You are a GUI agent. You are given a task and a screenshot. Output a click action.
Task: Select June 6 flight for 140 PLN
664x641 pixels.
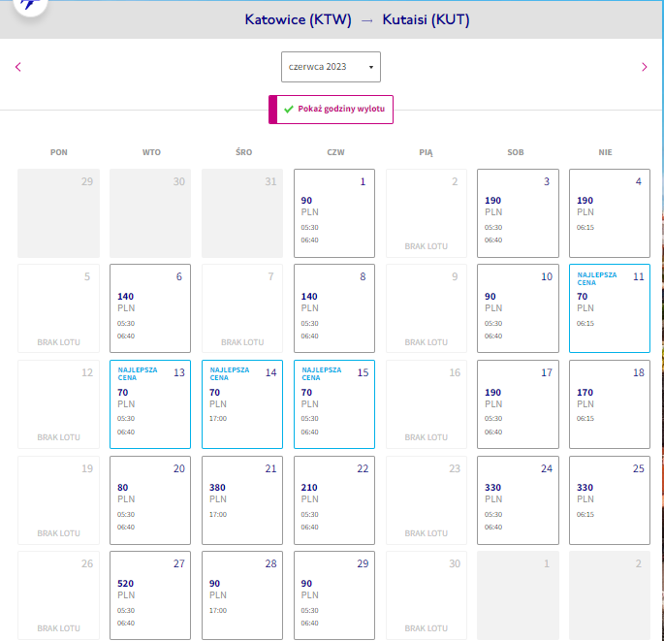tap(150, 308)
